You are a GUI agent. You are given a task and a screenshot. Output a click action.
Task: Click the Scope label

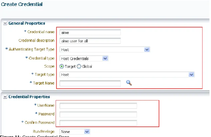pyautogui.click(x=49, y=66)
